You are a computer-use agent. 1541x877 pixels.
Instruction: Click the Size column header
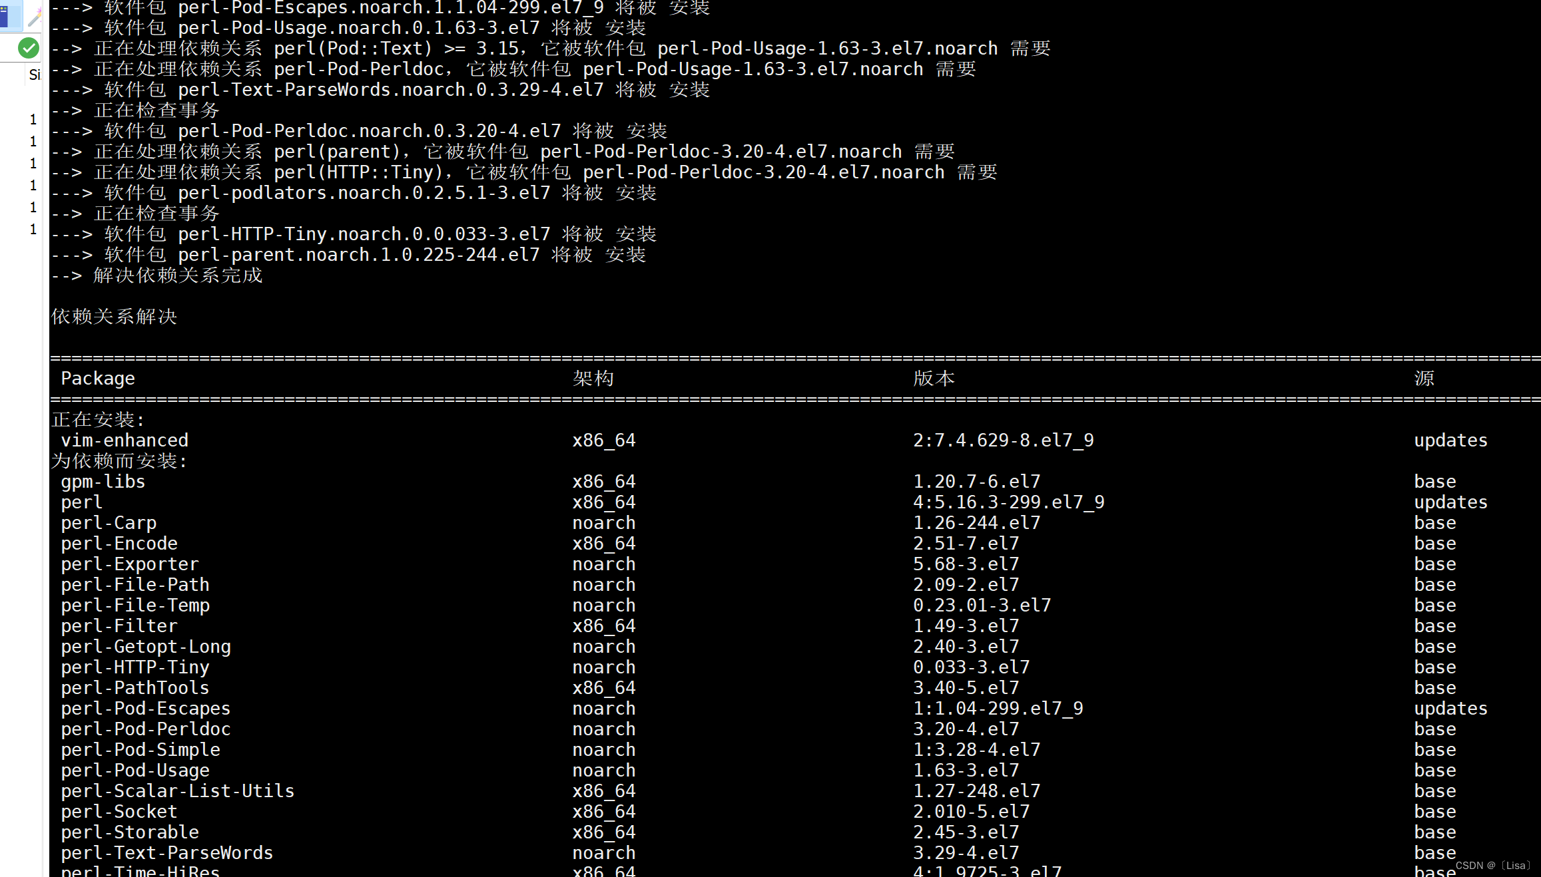tap(34, 75)
